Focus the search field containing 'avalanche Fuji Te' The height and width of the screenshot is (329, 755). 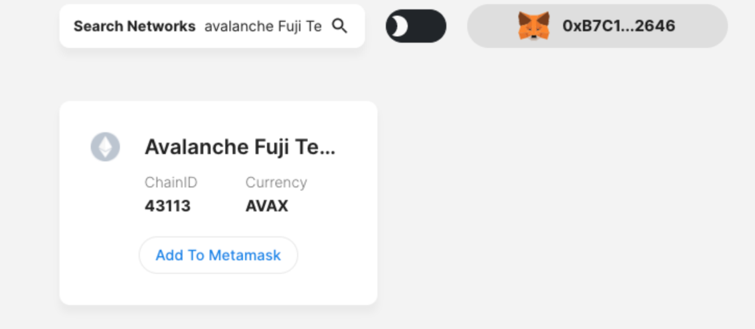click(x=262, y=26)
